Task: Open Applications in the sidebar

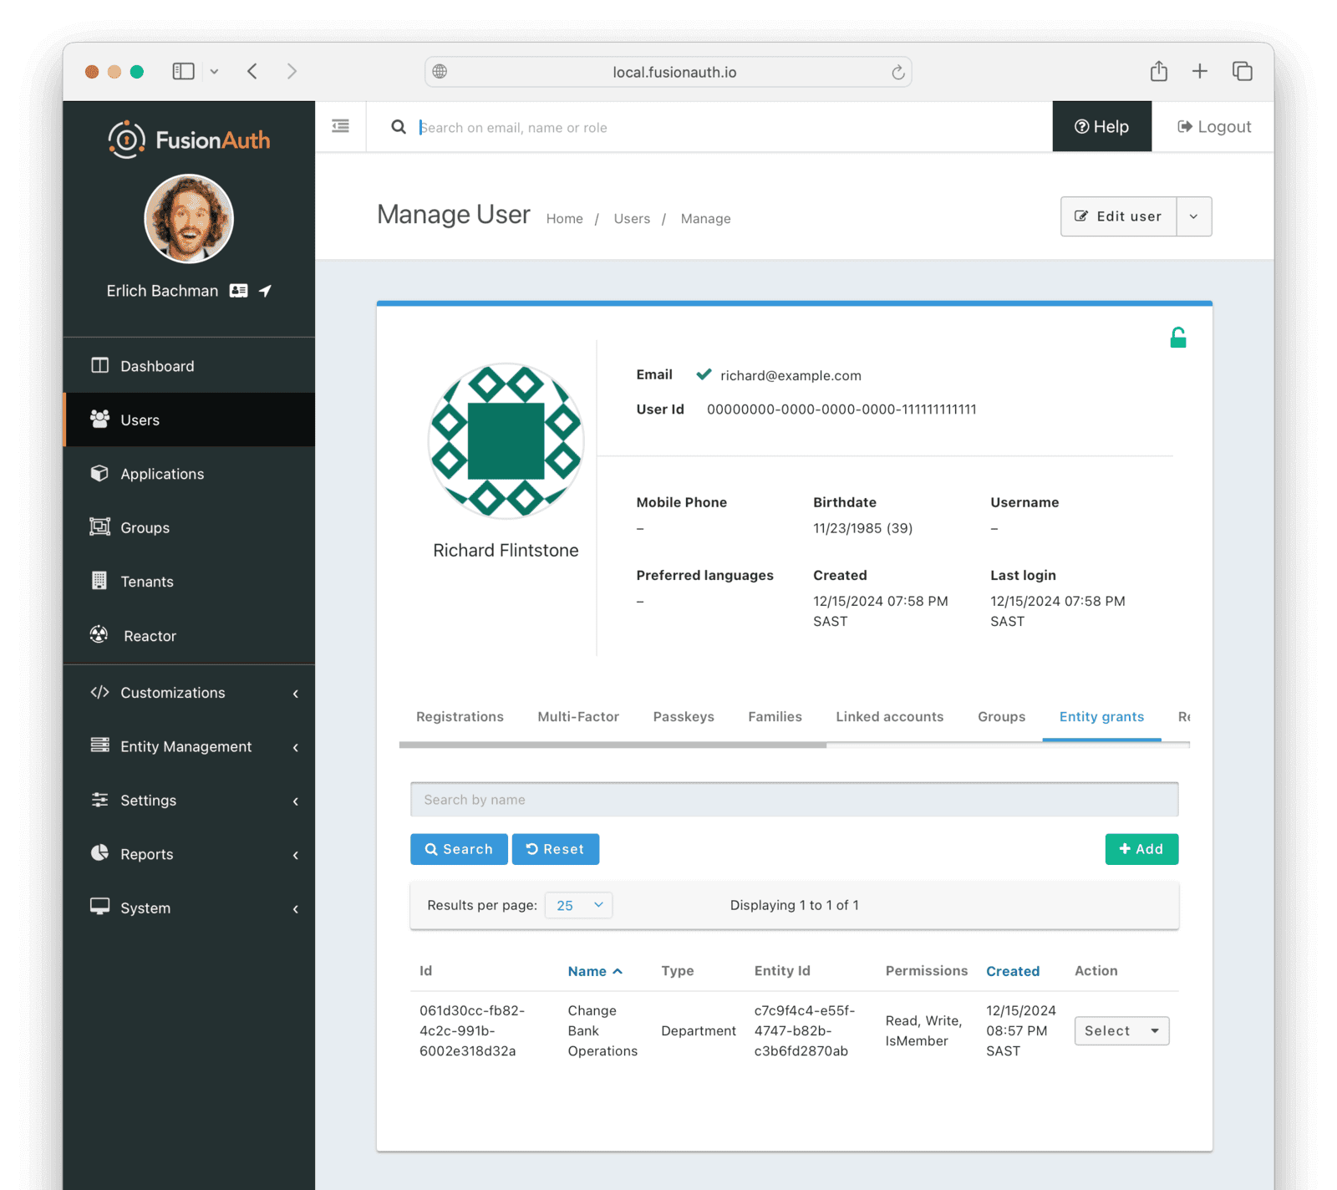Action: [x=162, y=474]
